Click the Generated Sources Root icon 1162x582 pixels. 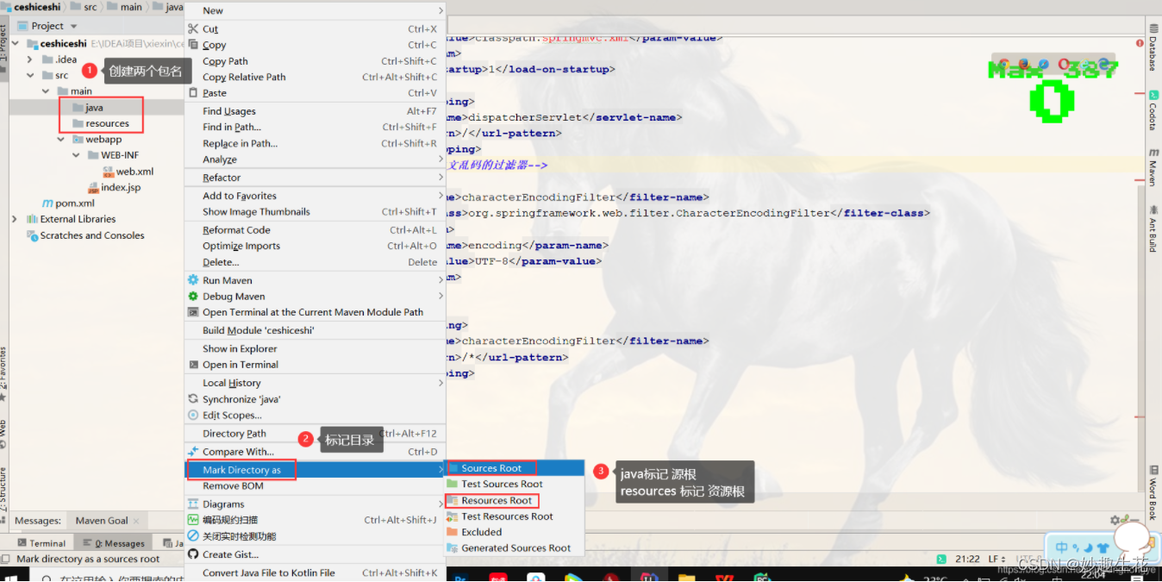453,548
